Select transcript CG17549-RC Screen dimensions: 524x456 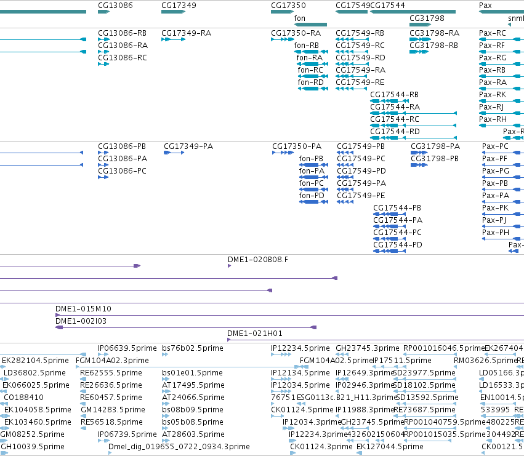(x=360, y=46)
